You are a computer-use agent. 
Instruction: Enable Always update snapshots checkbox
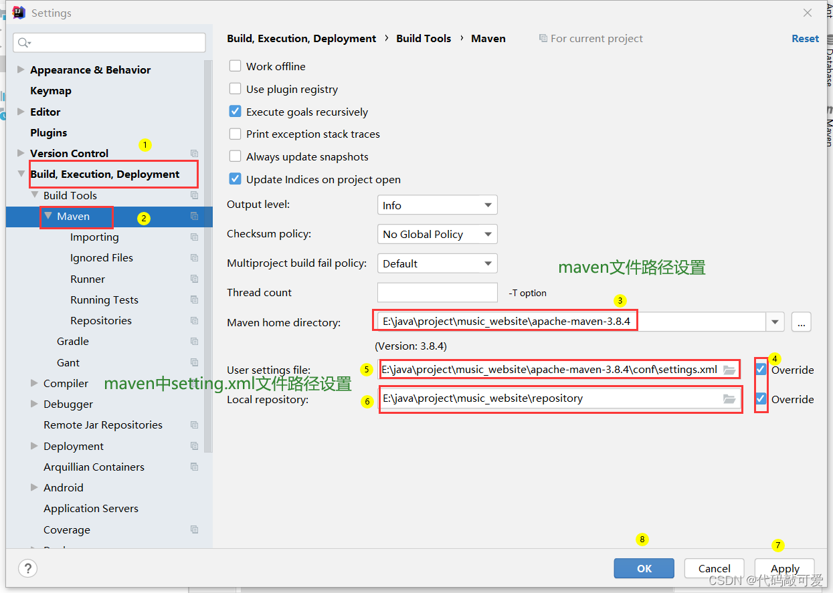tap(235, 156)
